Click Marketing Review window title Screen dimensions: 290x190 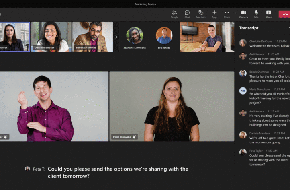[145, 4]
